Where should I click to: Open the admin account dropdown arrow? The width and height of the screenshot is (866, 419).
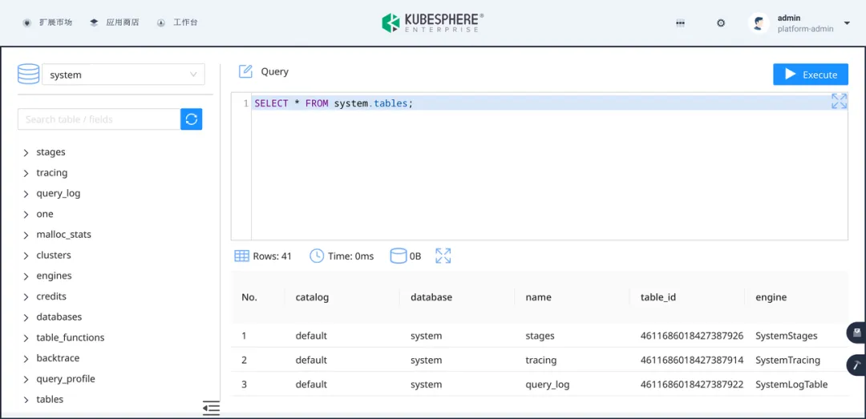(847, 23)
